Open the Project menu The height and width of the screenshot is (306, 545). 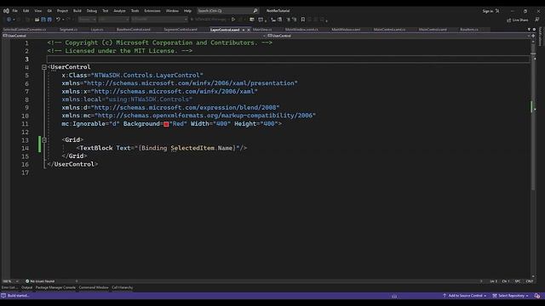point(62,11)
